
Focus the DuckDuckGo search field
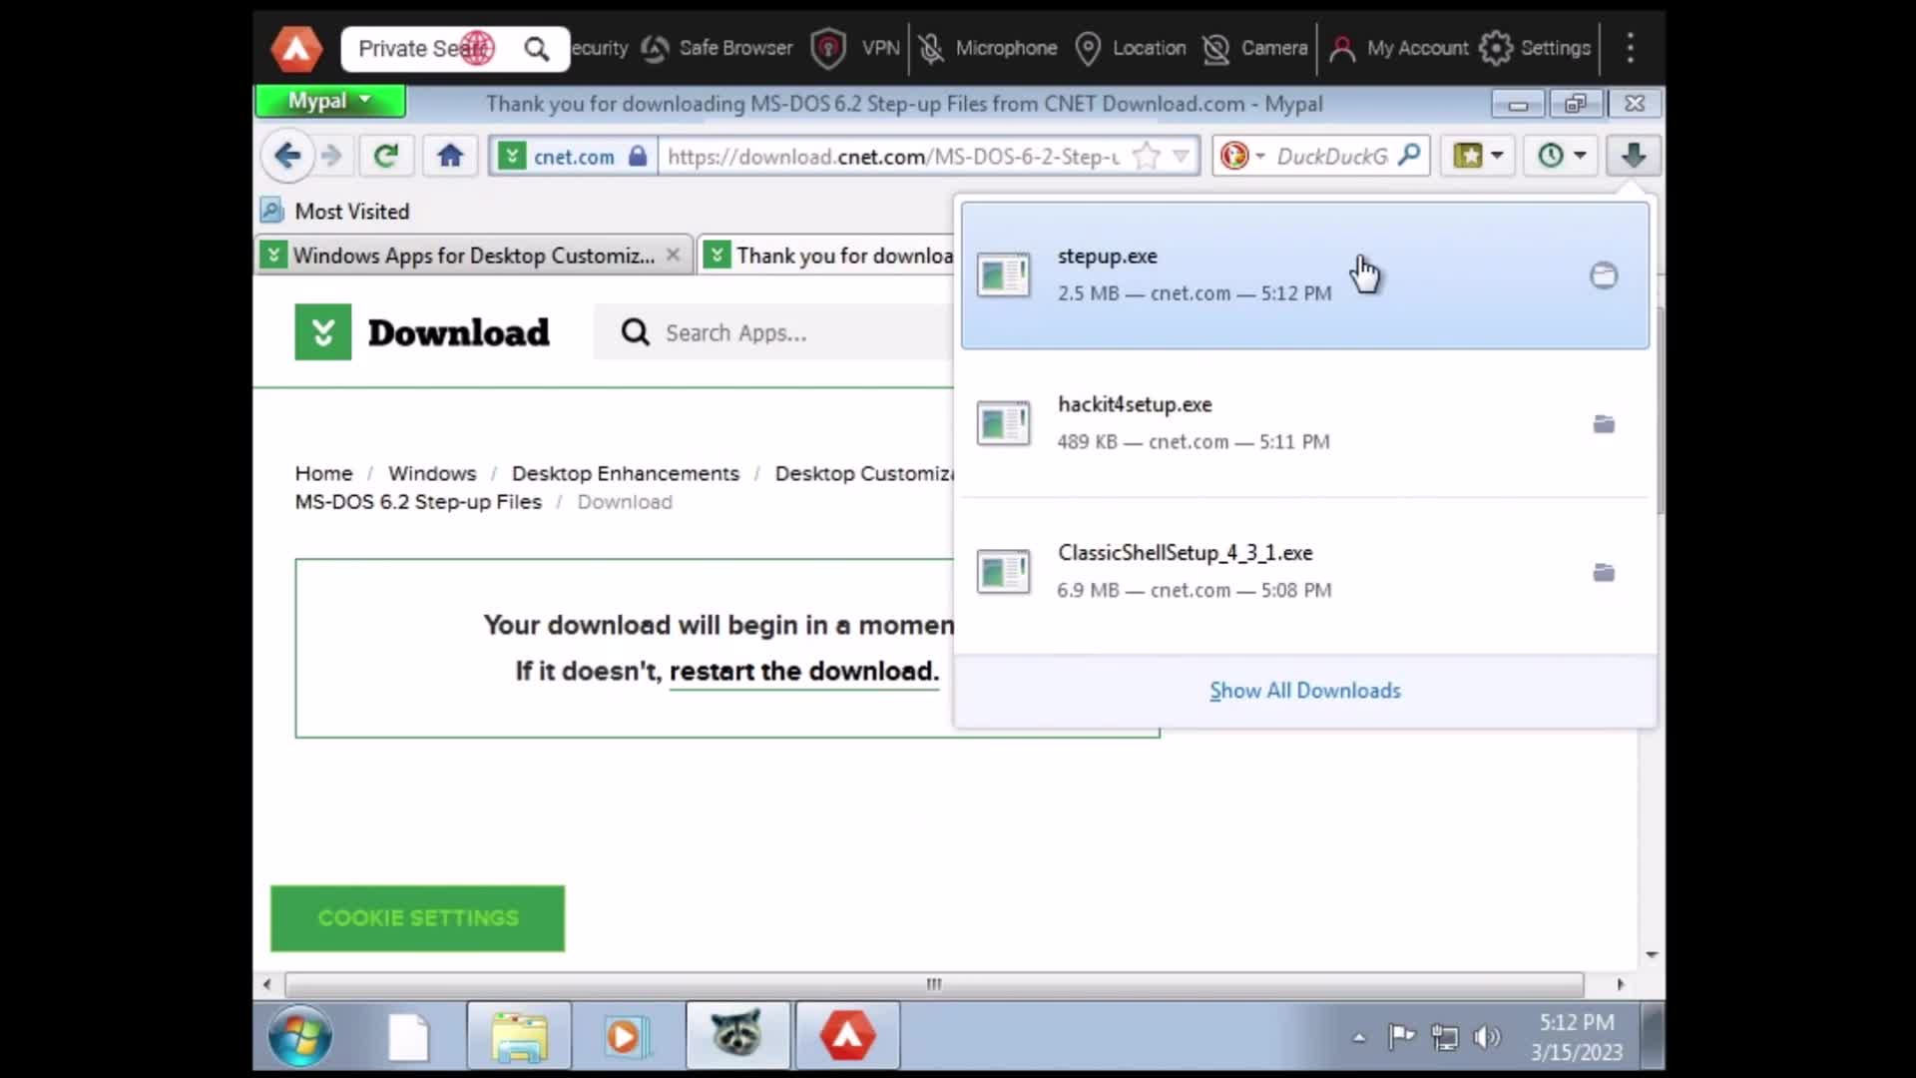(x=1332, y=157)
